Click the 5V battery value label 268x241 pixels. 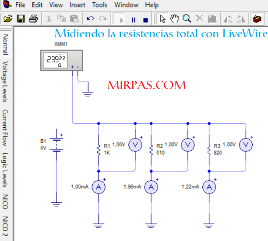(x=43, y=147)
